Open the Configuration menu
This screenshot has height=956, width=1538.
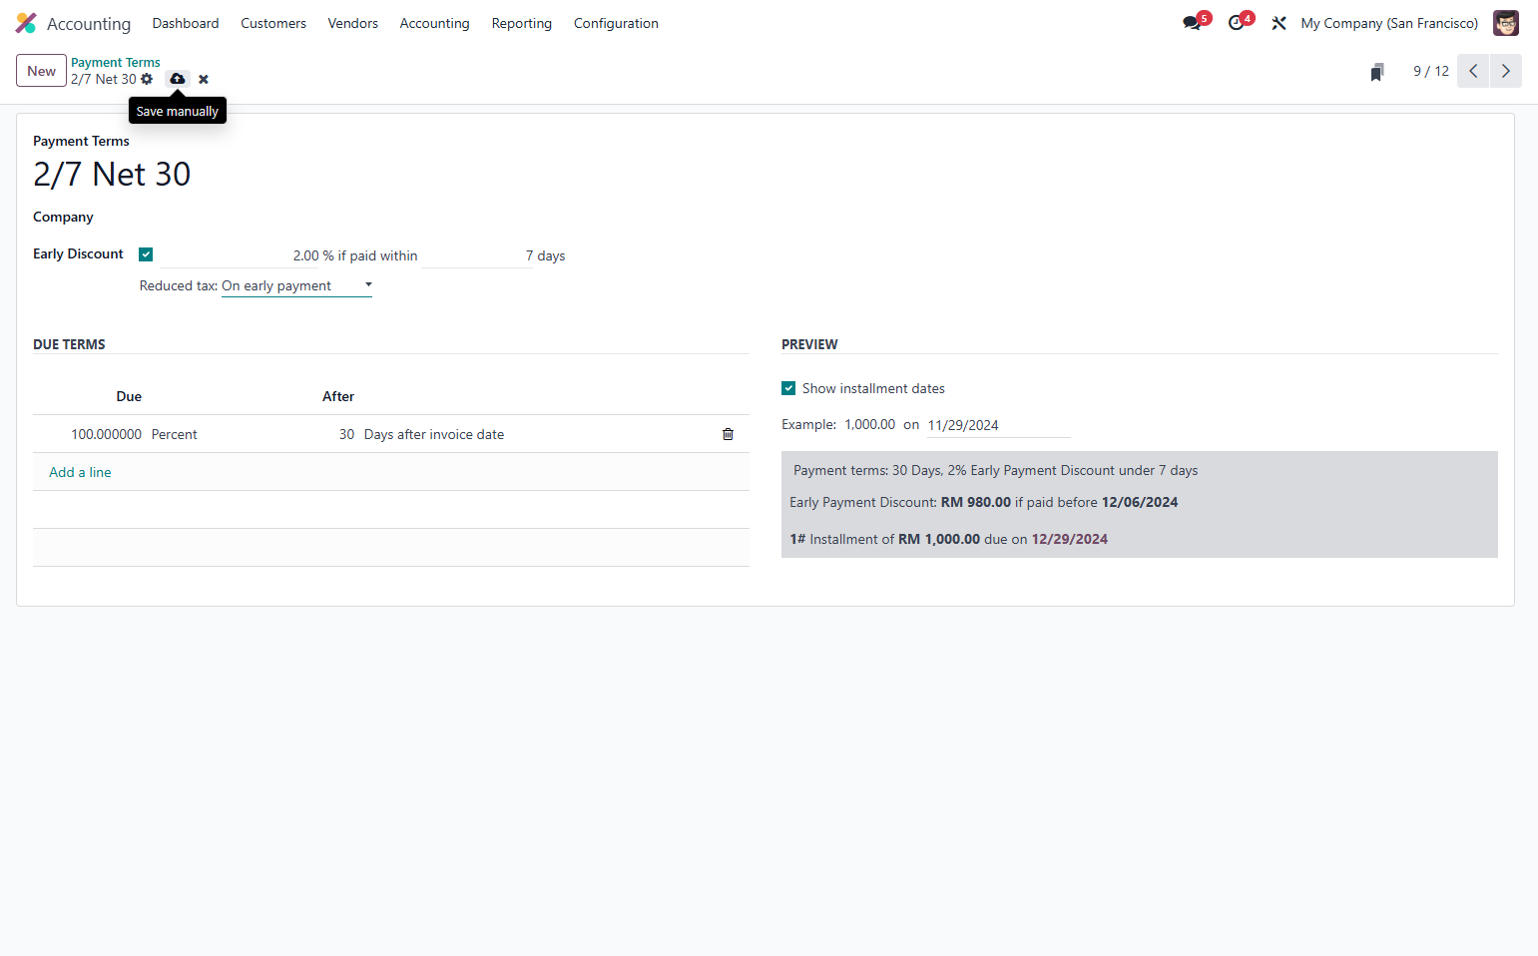(616, 23)
